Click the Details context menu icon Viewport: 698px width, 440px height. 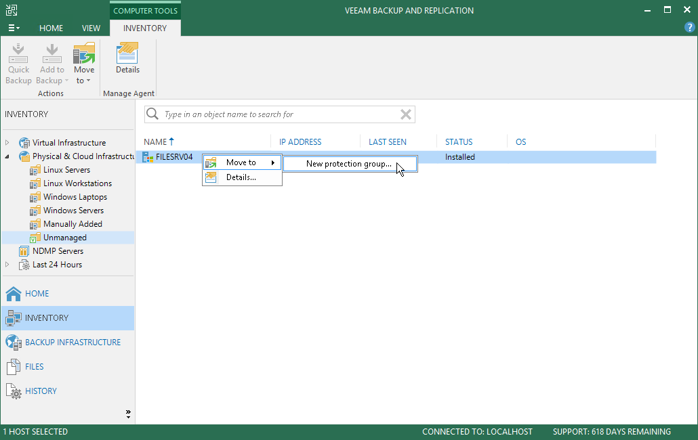[x=211, y=177]
